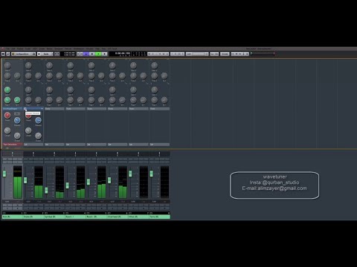Image resolution: width=357 pixels, height=267 pixels.
Task: Toggle the purple Cycle button
Action: tap(86, 53)
